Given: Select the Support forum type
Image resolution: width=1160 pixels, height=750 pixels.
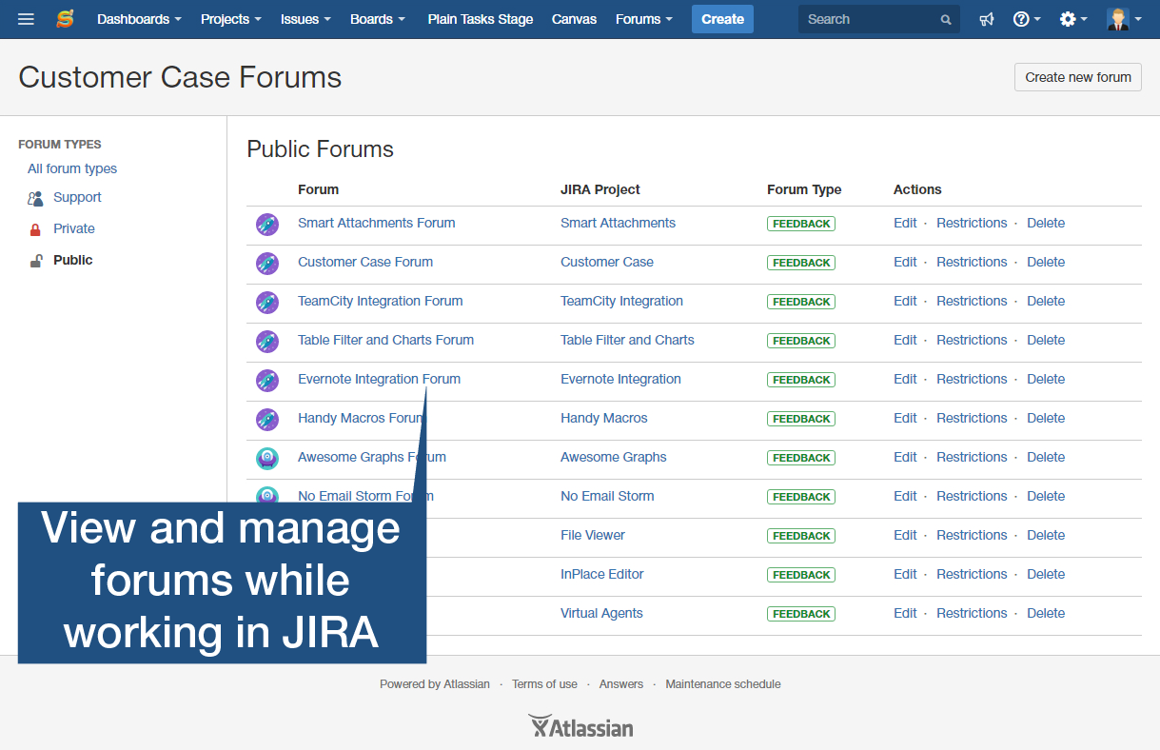Looking at the screenshot, I should [x=77, y=197].
